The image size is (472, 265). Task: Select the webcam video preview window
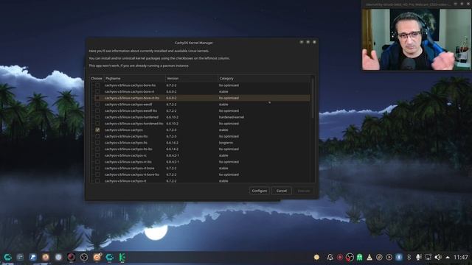pos(416,39)
